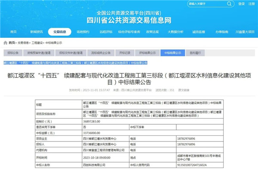Switch to the 招标公告 tab
The height and width of the screenshot is (172, 258).
[13, 53]
